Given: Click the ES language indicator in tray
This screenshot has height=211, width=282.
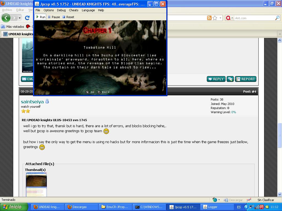Looking at the screenshot, I should tap(239, 207).
